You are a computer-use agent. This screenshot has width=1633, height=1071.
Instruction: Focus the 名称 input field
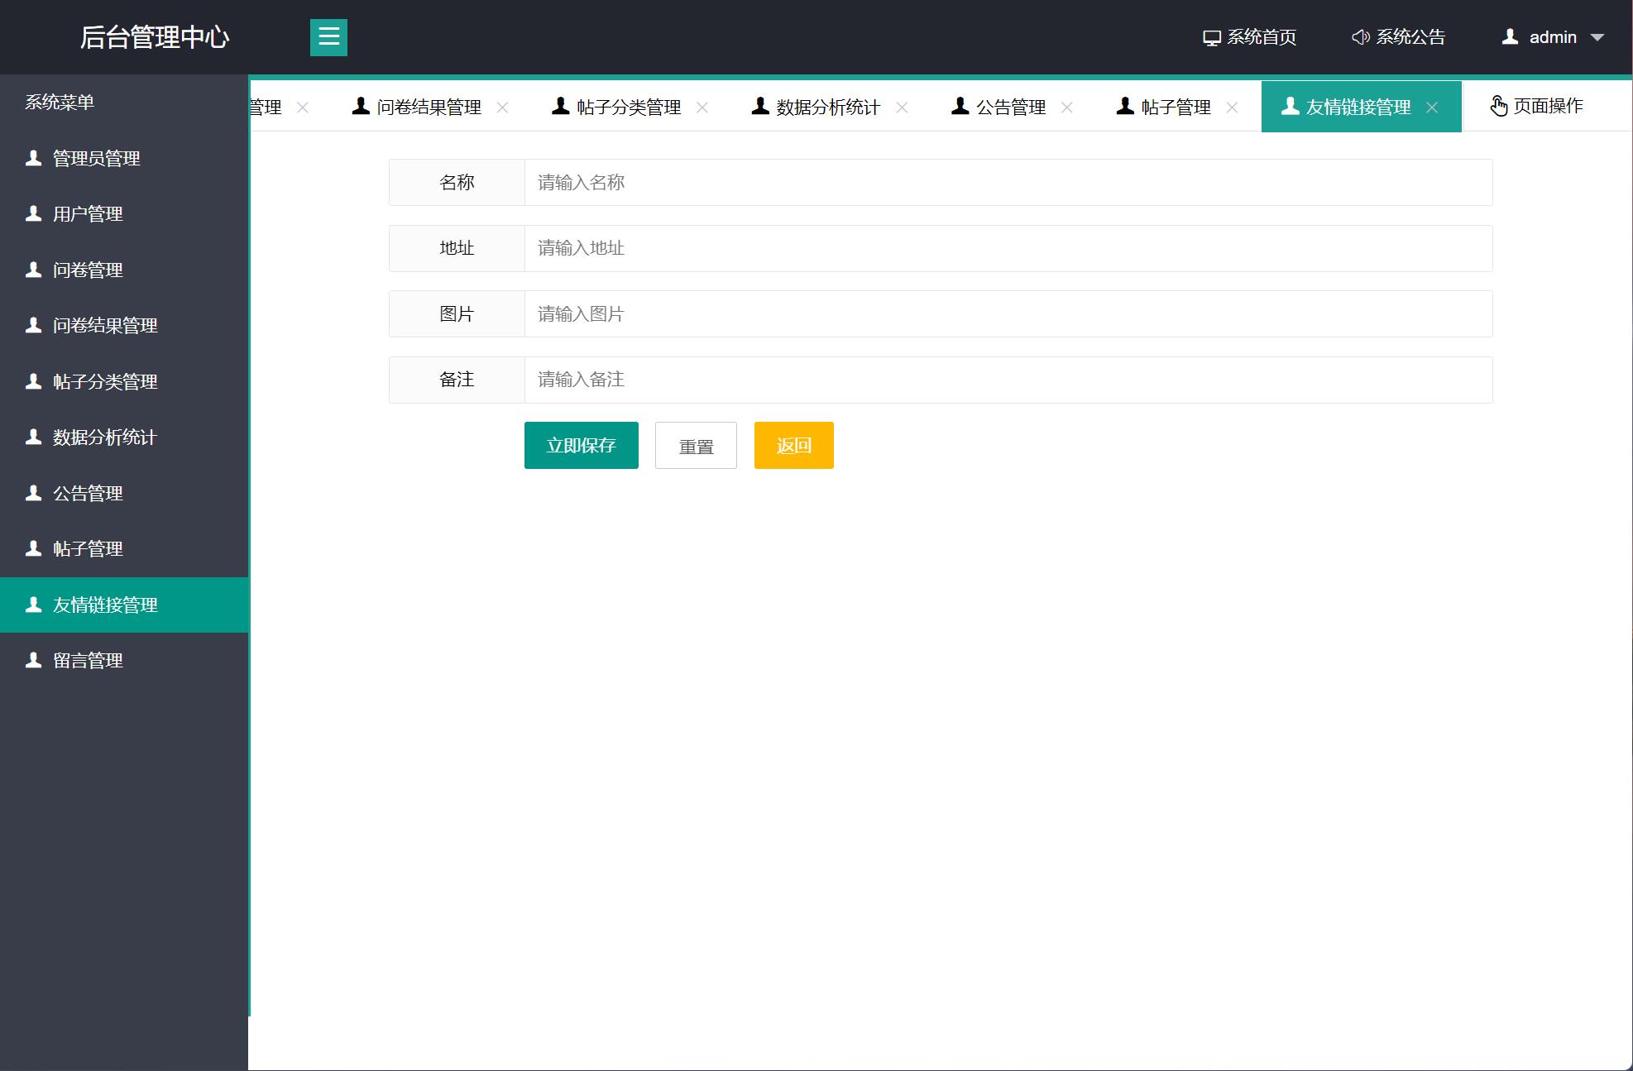coord(1008,182)
